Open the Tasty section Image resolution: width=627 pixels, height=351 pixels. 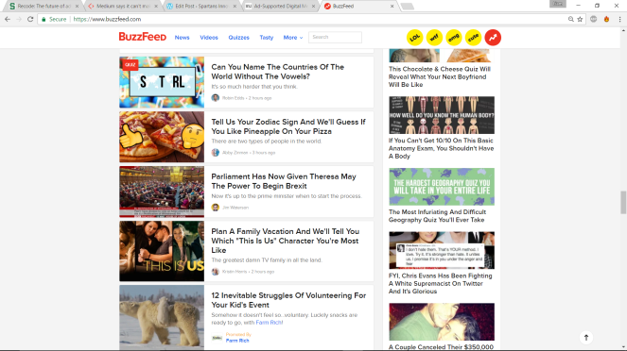coord(267,38)
